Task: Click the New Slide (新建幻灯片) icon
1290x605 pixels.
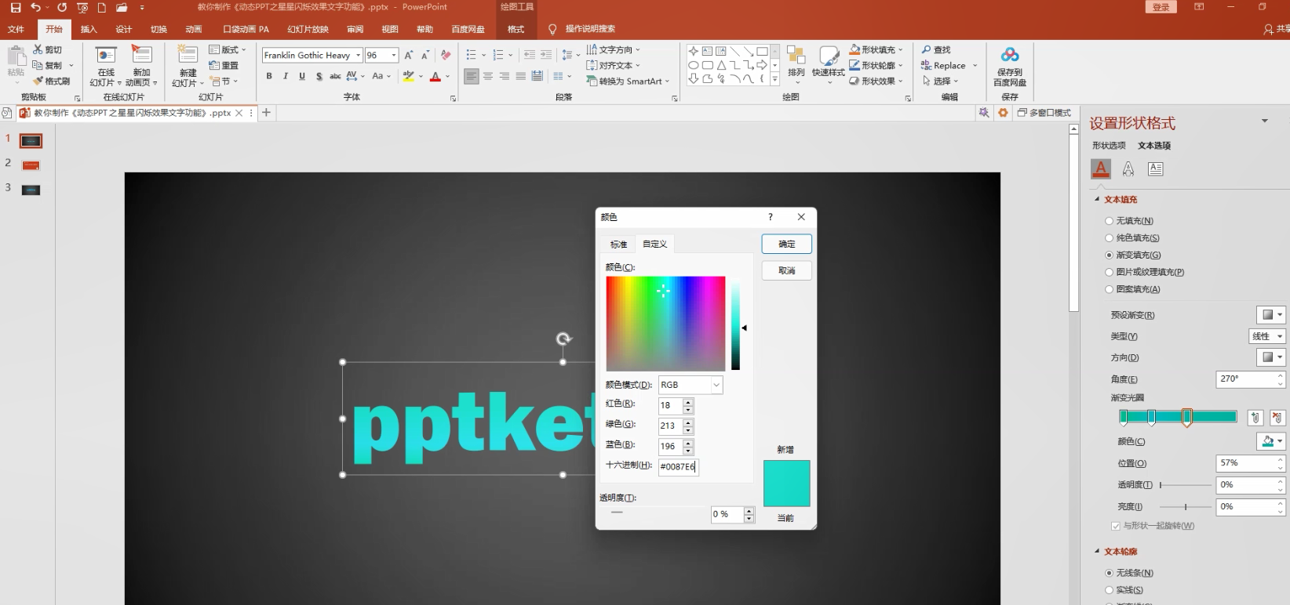Action: coord(188,54)
